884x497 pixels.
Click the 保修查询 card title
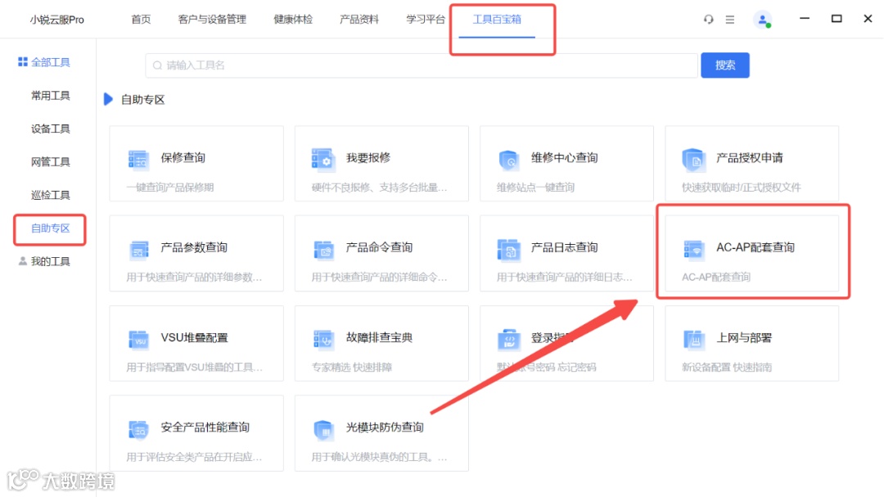click(x=183, y=157)
